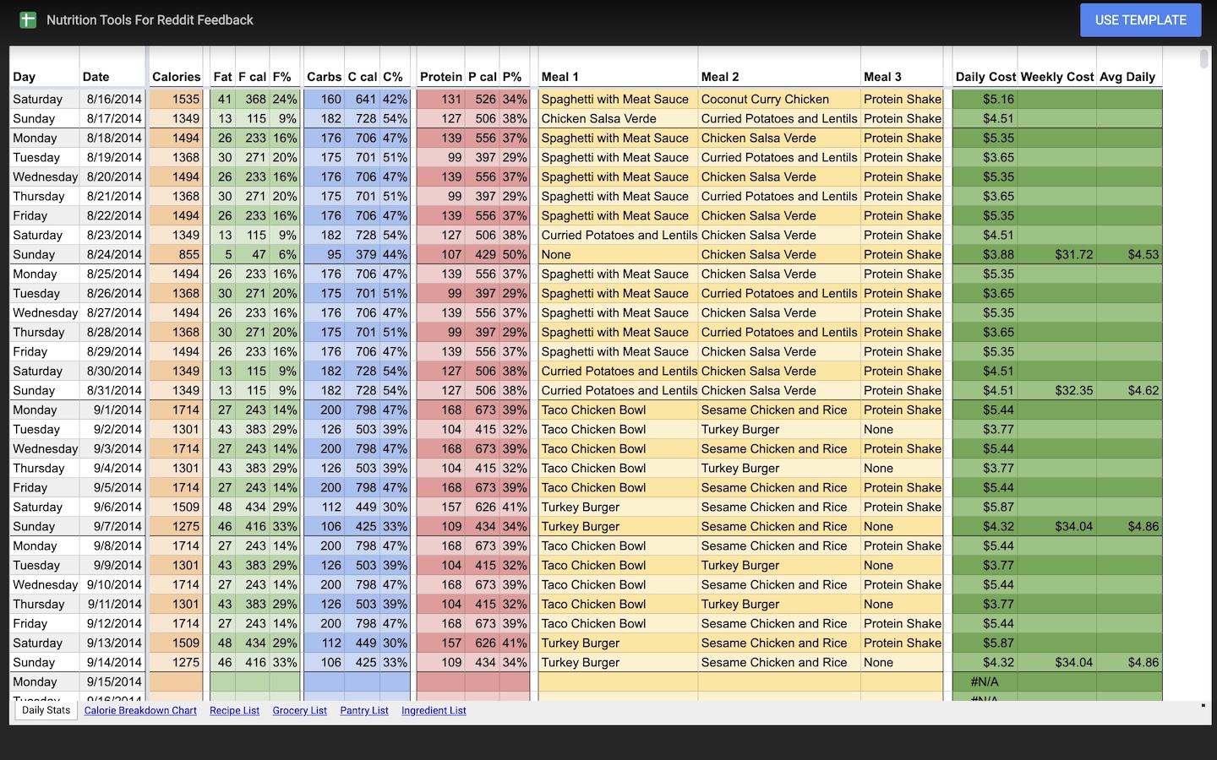Click the date cell 9/15/2014
Screen dimensions: 1217x760
pos(112,681)
